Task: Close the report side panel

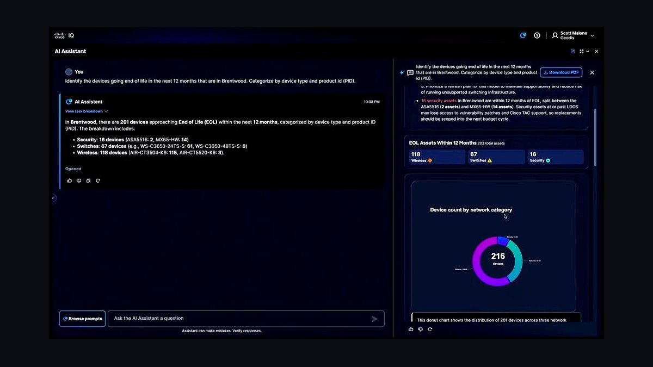Action: pyautogui.click(x=592, y=72)
